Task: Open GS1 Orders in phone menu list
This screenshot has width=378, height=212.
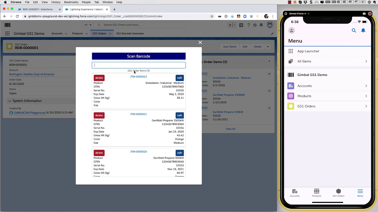Action: pyautogui.click(x=328, y=106)
